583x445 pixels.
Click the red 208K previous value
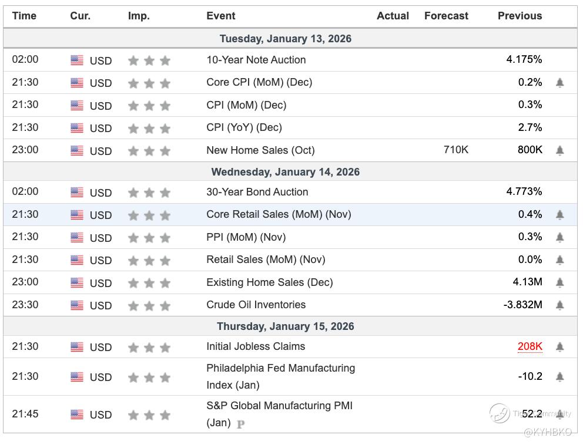coord(530,346)
